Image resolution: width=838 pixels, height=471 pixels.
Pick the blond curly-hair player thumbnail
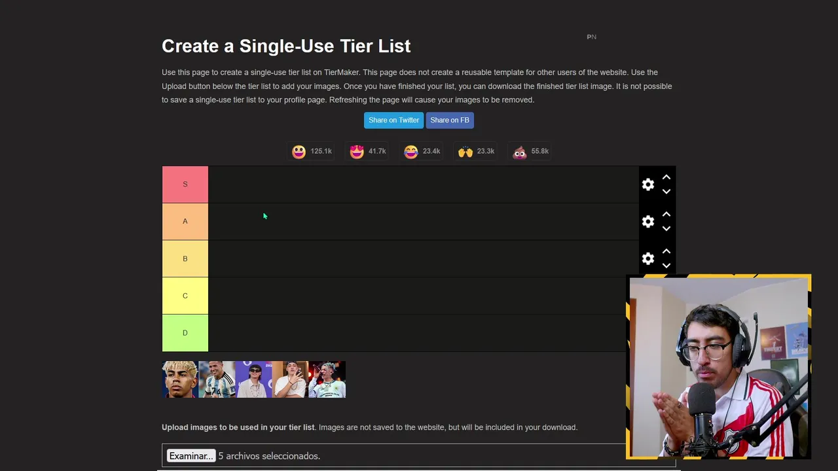click(180, 379)
